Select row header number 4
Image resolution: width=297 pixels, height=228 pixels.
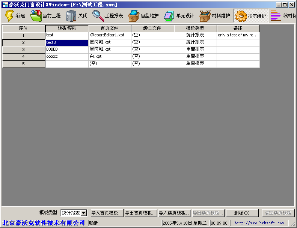tap(24, 57)
